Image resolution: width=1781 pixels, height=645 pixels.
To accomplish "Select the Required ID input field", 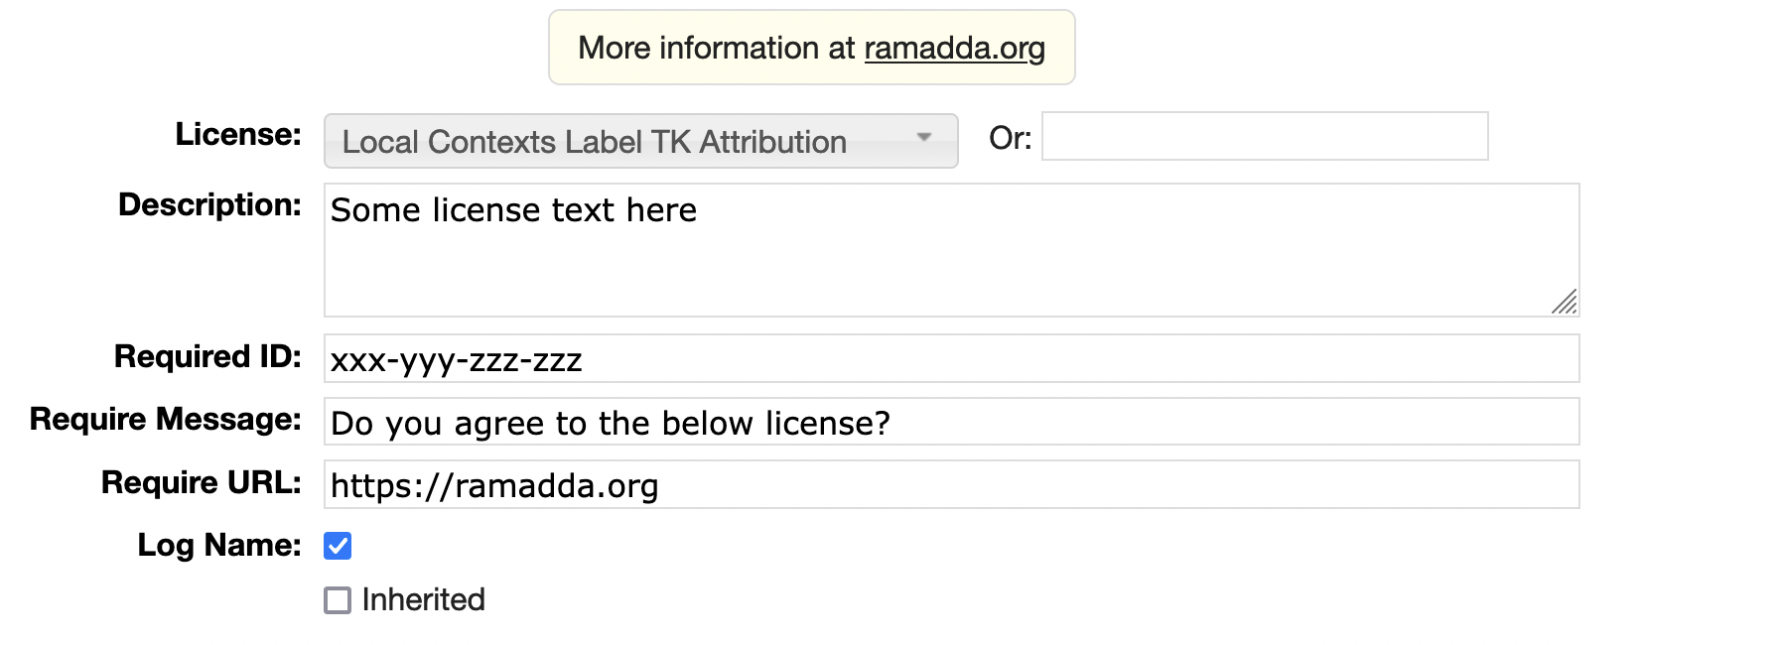I will pyautogui.click(x=950, y=359).
